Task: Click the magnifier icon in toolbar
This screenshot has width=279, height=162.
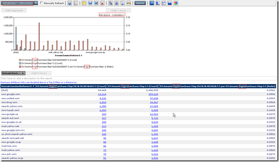Action: tap(110, 3)
